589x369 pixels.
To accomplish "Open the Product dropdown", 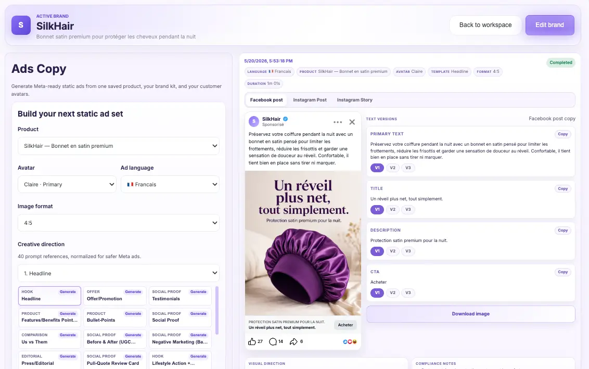I will [118, 146].
